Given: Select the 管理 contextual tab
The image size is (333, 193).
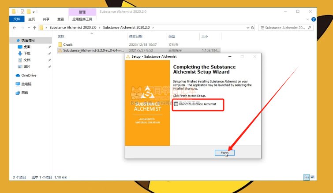Looking at the screenshot, I should coord(82,12).
